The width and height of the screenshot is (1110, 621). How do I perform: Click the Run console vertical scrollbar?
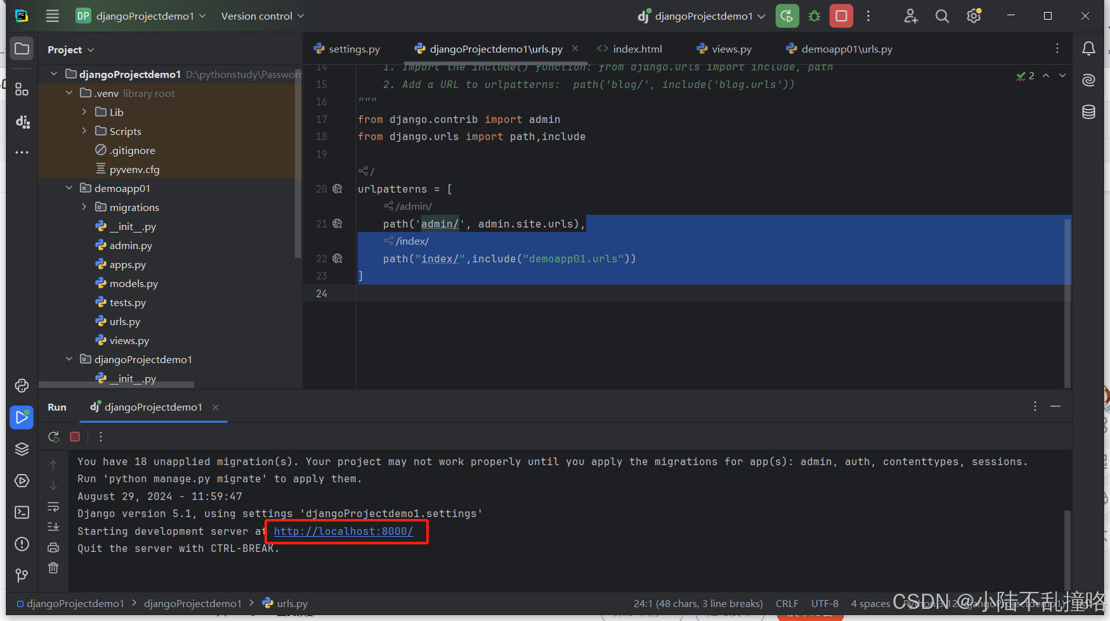pos(1068,550)
